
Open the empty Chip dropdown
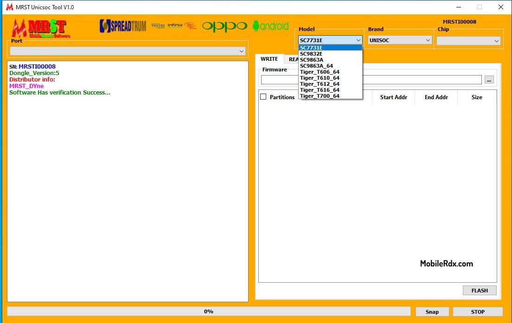(x=468, y=41)
